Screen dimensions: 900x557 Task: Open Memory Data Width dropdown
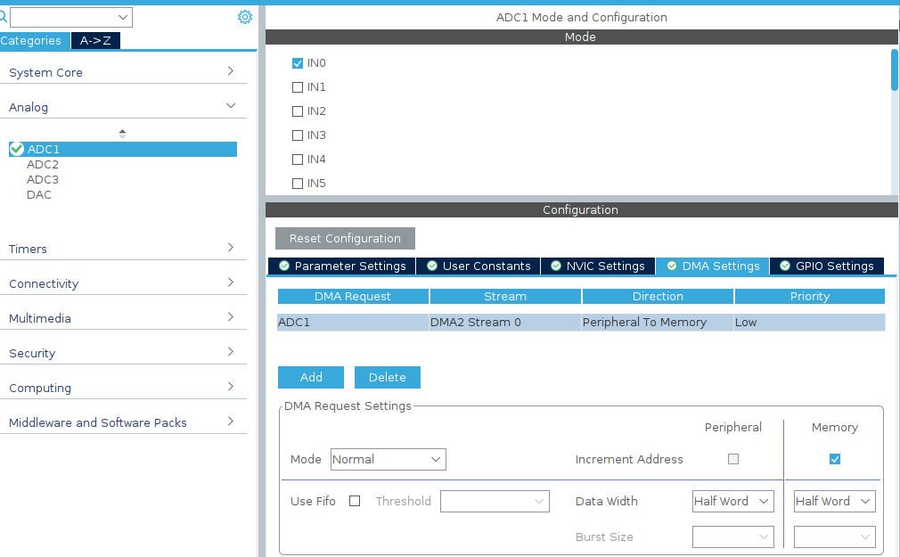coord(834,501)
